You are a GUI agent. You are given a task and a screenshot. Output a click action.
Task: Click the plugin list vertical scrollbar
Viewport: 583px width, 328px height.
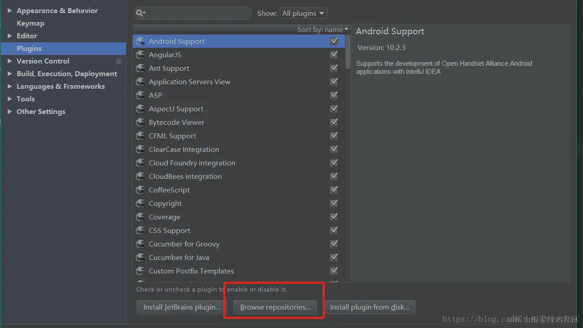click(x=348, y=52)
